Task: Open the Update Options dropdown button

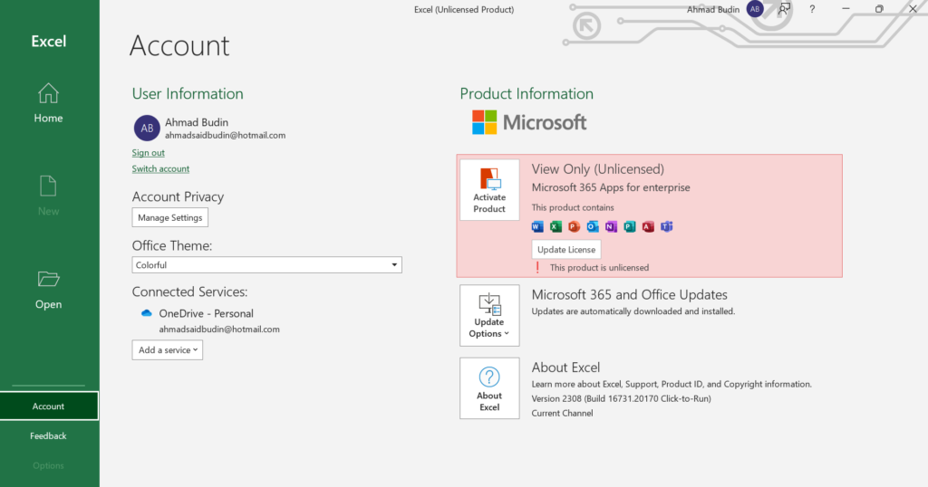Action: click(489, 315)
